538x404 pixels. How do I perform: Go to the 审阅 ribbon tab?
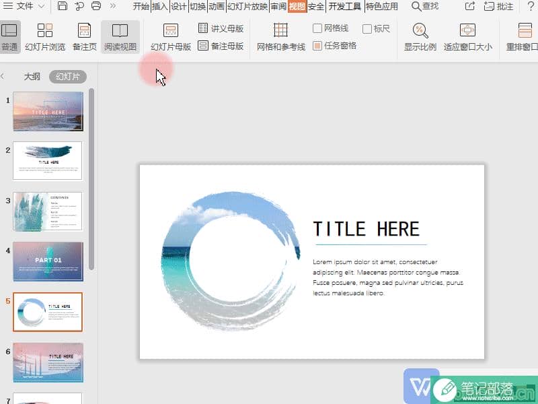pos(278,6)
